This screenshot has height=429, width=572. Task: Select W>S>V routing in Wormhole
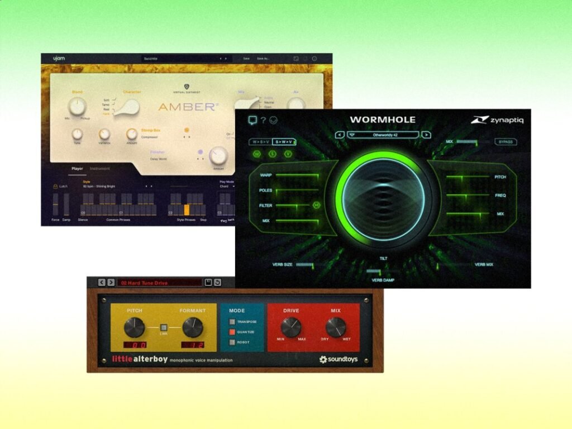point(260,141)
